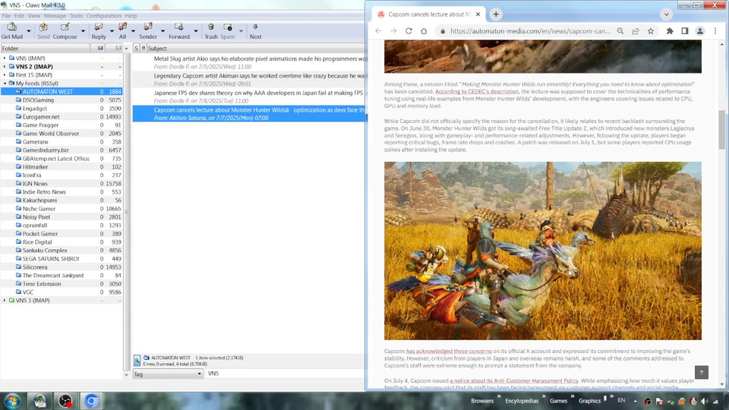Screen dimensions: 729x410
Task: Open browser Extensions puzzle icon
Action: (x=670, y=30)
